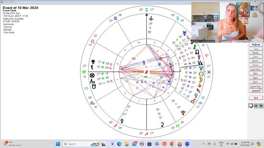Open the Rectify dialog

pyautogui.click(x=256, y=53)
